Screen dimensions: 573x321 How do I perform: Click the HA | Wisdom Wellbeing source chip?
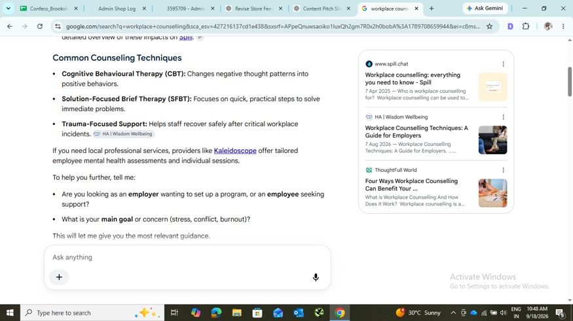point(124,134)
